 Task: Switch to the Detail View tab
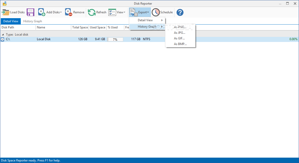coord(11,21)
